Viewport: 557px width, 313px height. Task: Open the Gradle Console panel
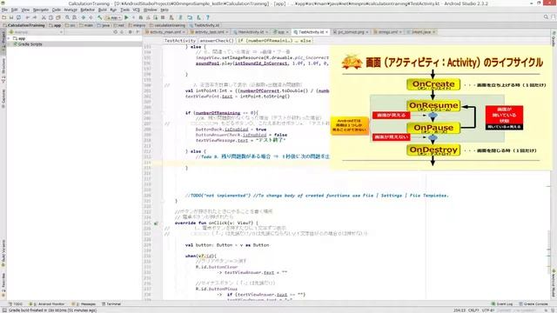click(534, 304)
